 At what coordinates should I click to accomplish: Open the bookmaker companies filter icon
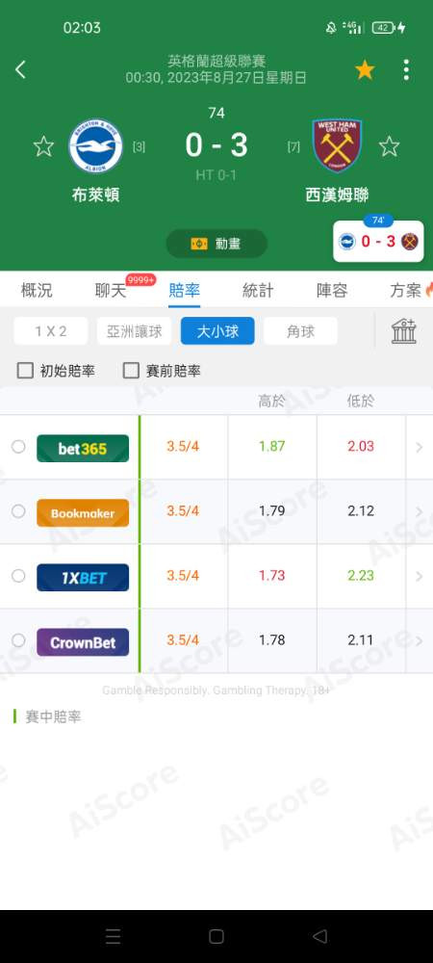404,331
